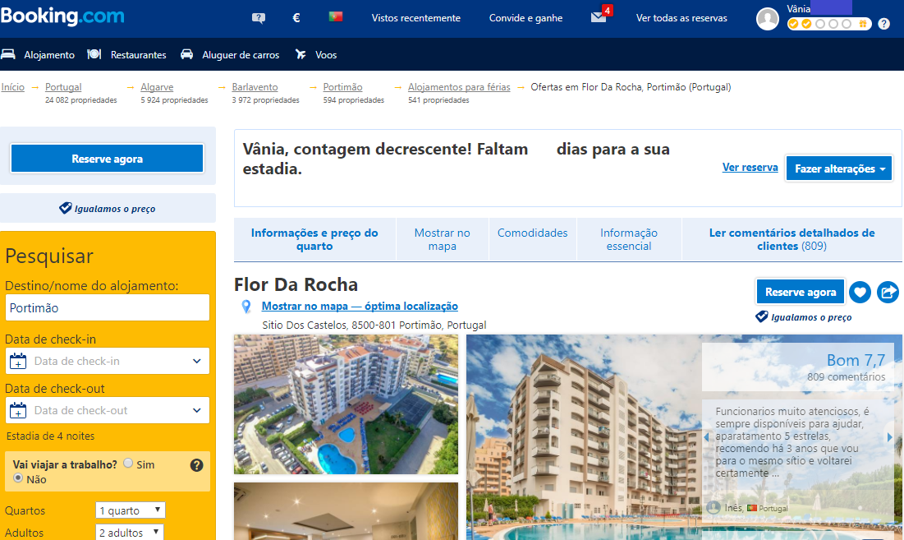Viewport: 904px width, 540px height.
Task: Select the bed icon for Alojamento
Action: tap(8, 54)
